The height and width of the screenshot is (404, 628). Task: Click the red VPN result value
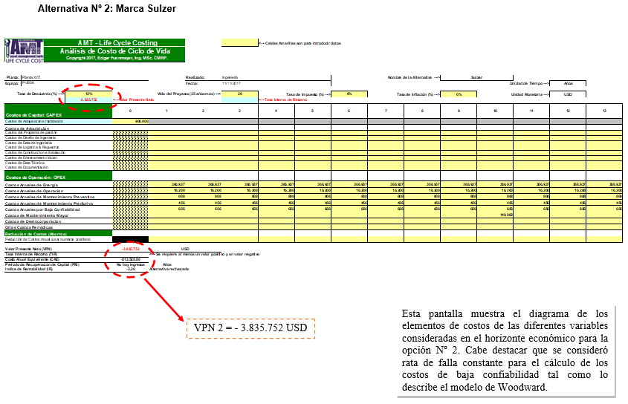pos(131,249)
